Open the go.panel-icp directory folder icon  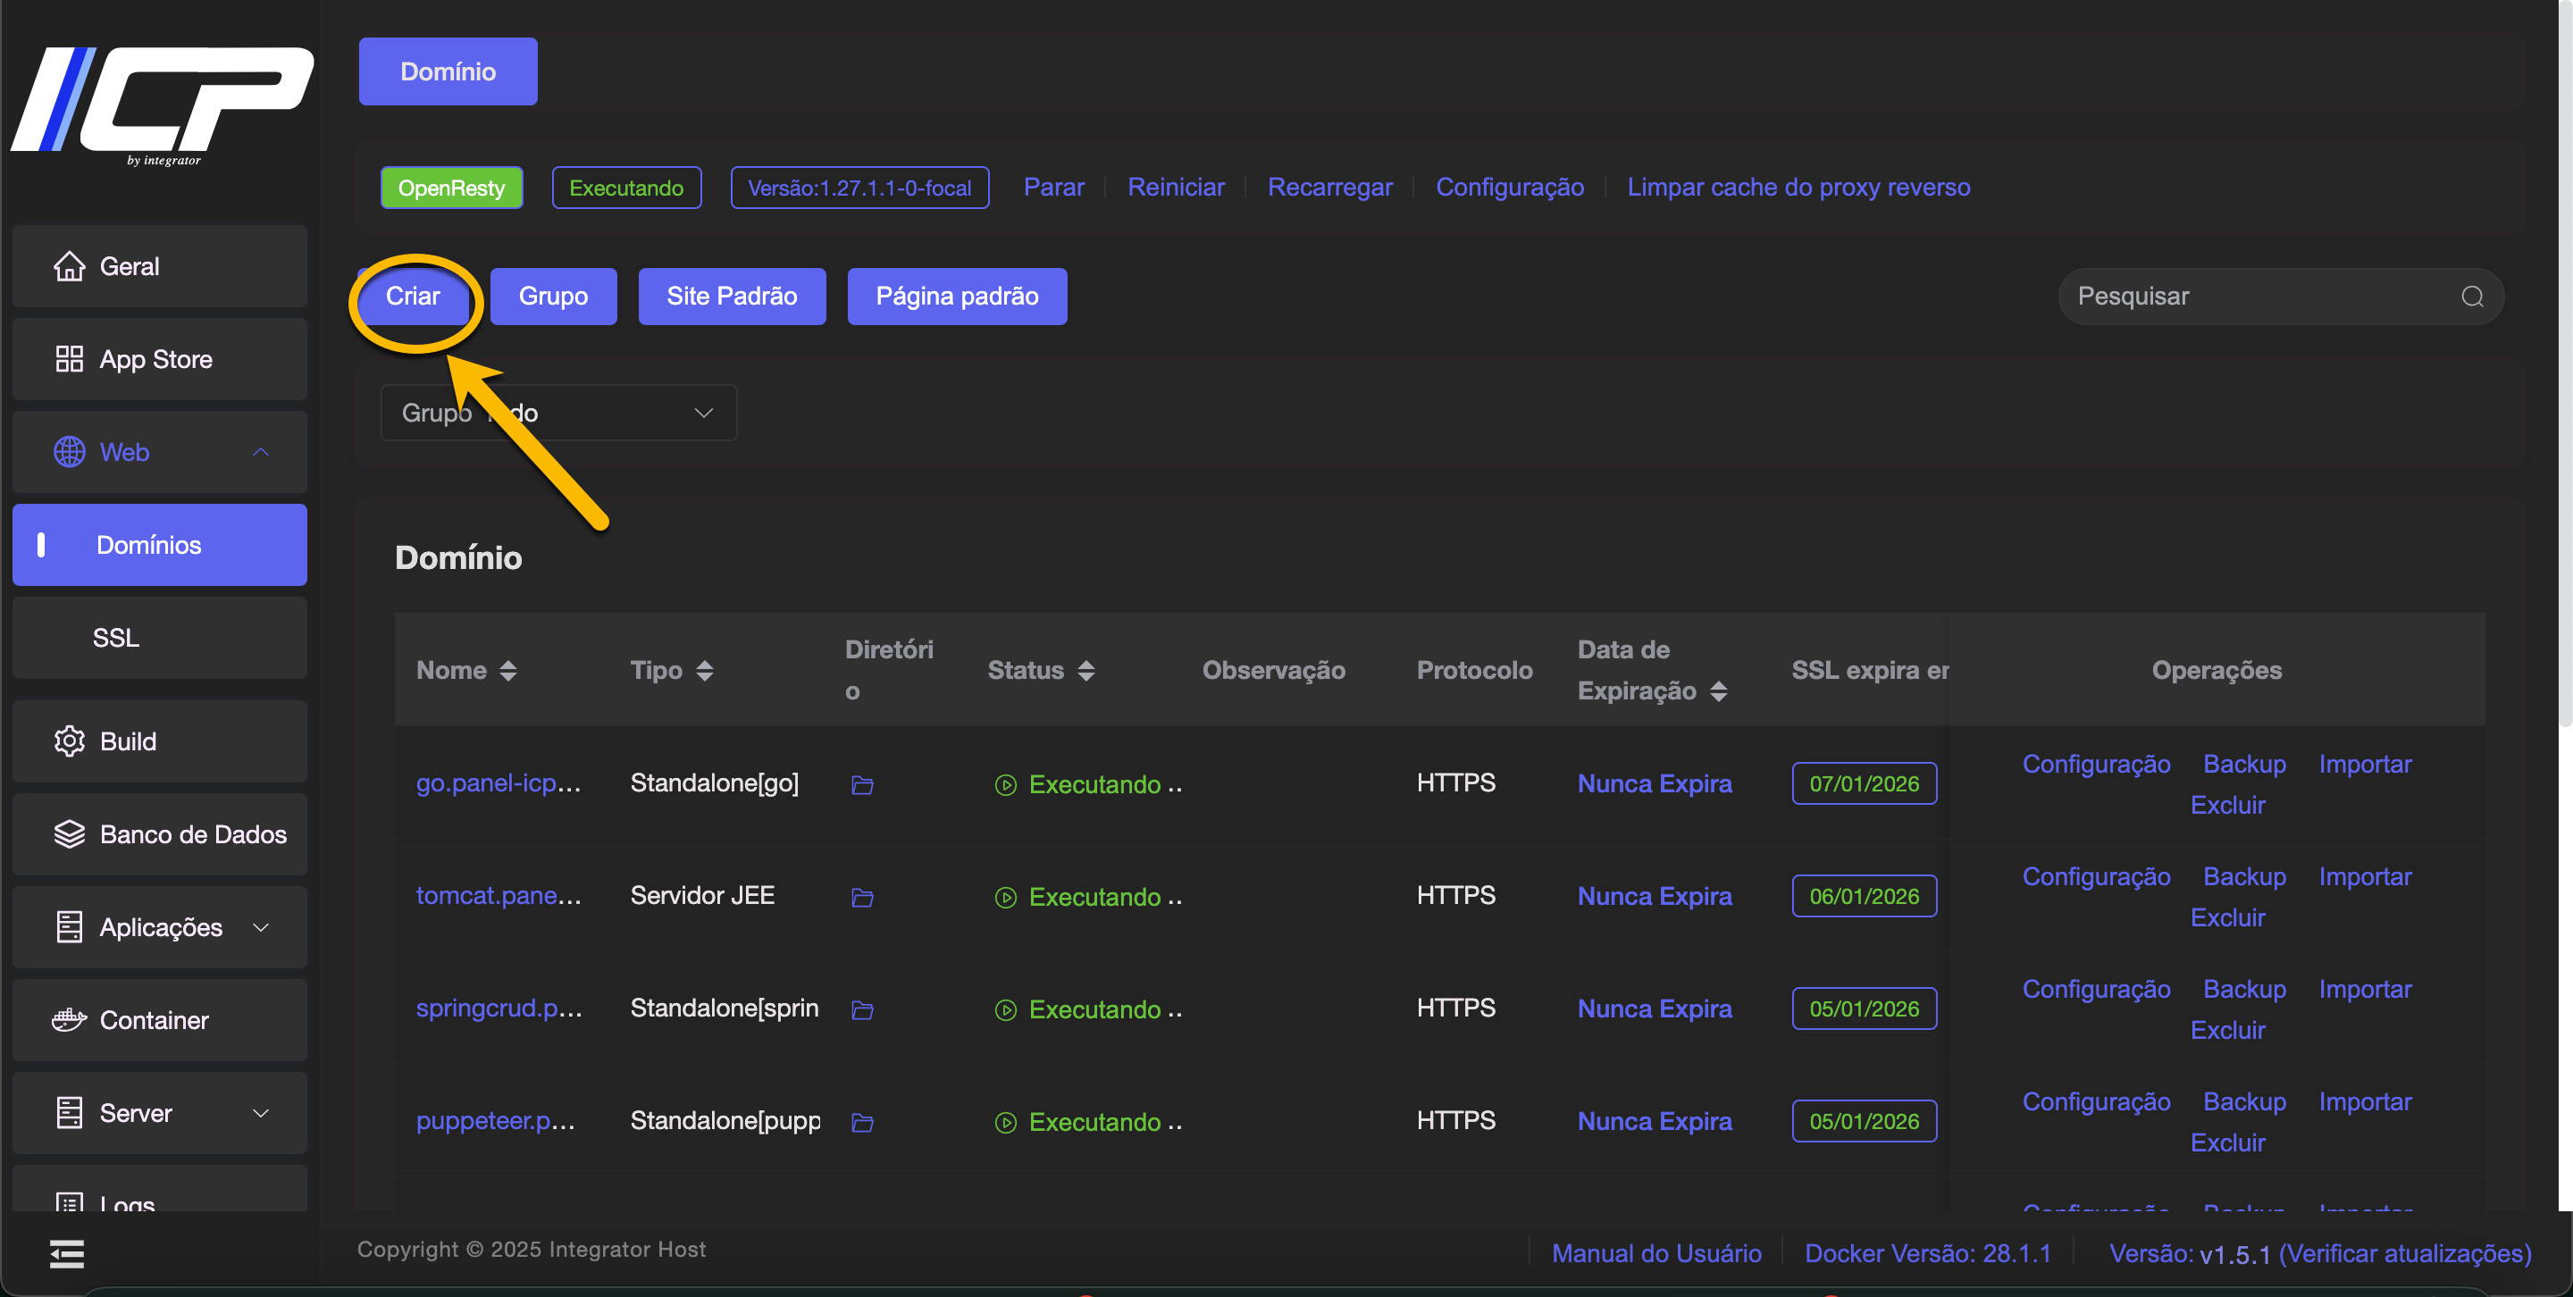[x=862, y=785]
